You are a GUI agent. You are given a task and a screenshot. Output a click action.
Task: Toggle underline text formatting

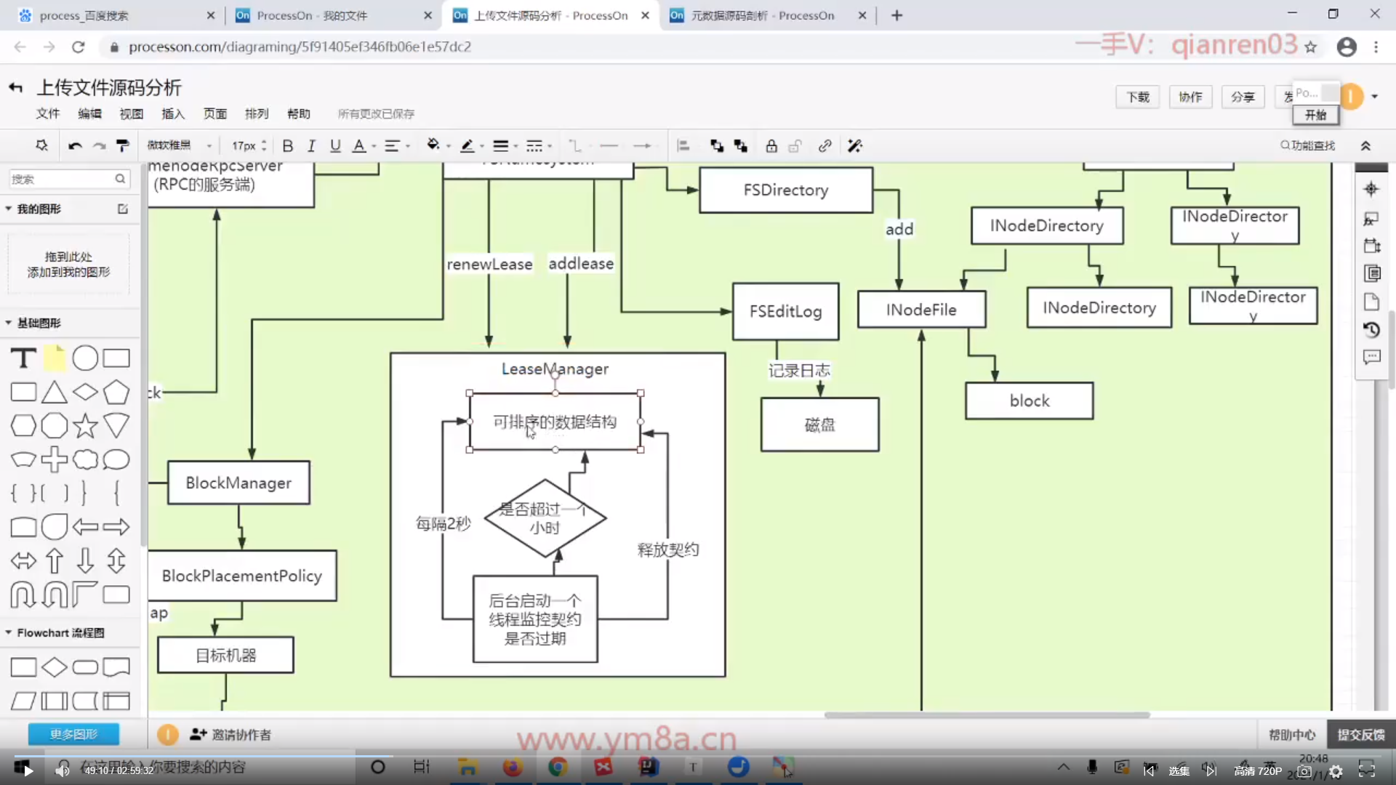335,146
